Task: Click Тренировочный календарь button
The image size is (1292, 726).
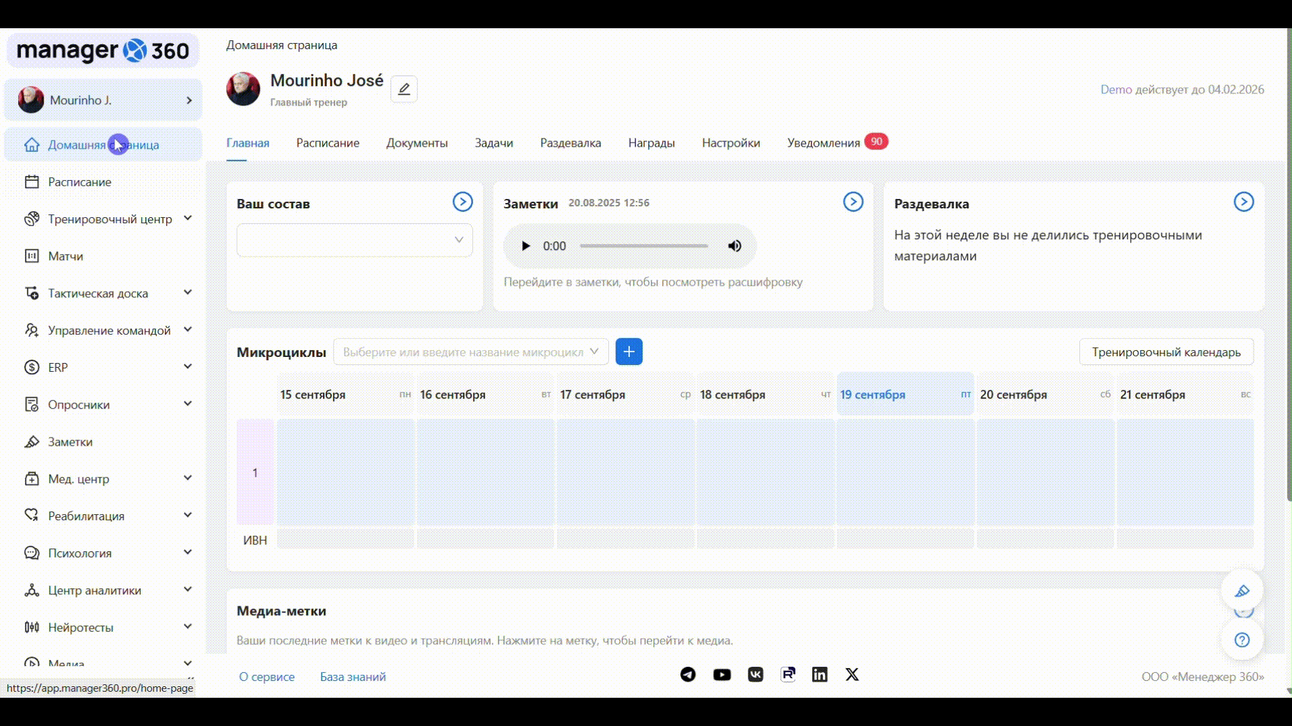Action: [1165, 352]
